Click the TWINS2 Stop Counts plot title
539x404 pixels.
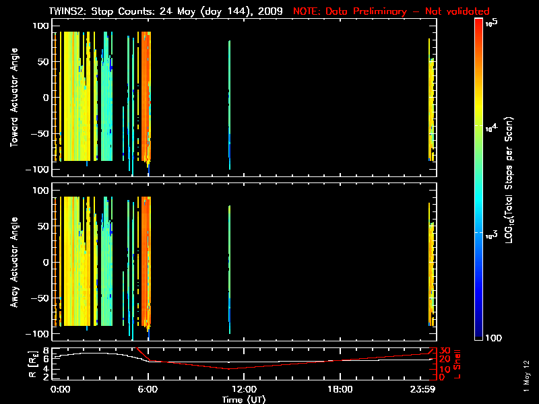coord(168,11)
